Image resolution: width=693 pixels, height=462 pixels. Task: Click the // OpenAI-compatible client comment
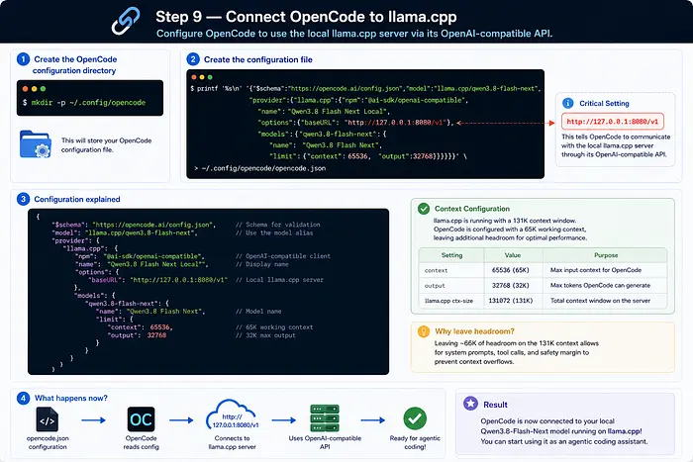pos(283,256)
